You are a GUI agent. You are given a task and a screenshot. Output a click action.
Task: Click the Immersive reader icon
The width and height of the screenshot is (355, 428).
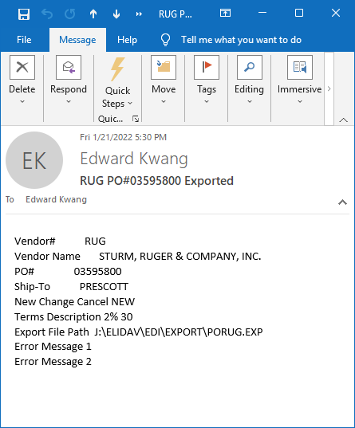point(300,67)
